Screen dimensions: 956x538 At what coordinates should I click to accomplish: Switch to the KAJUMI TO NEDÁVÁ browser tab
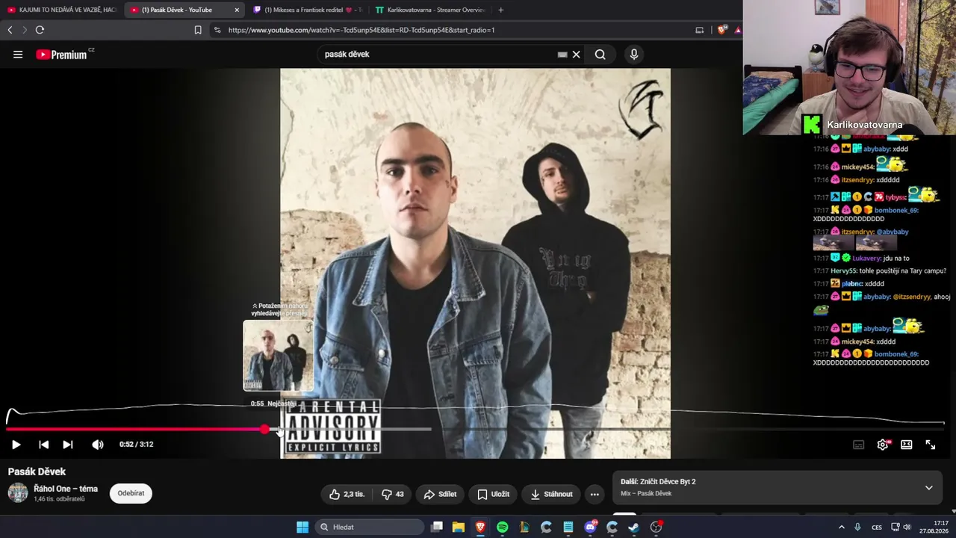(62, 10)
